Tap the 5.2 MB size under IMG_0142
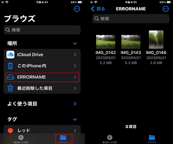Viewport: 173px width, 144px height. pos(106,63)
